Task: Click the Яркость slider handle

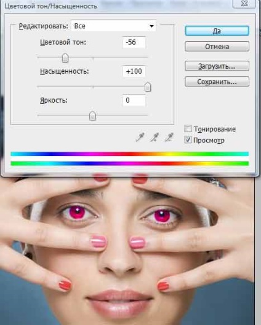Action: click(92, 116)
